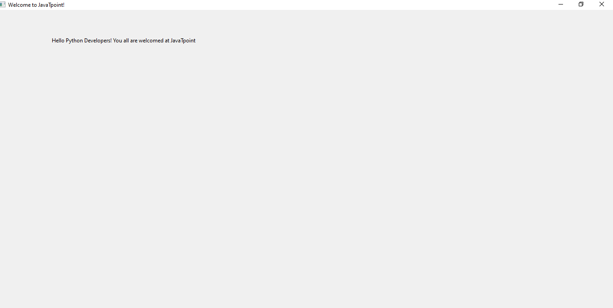Click the window icon in the title bar

click(x=3, y=5)
